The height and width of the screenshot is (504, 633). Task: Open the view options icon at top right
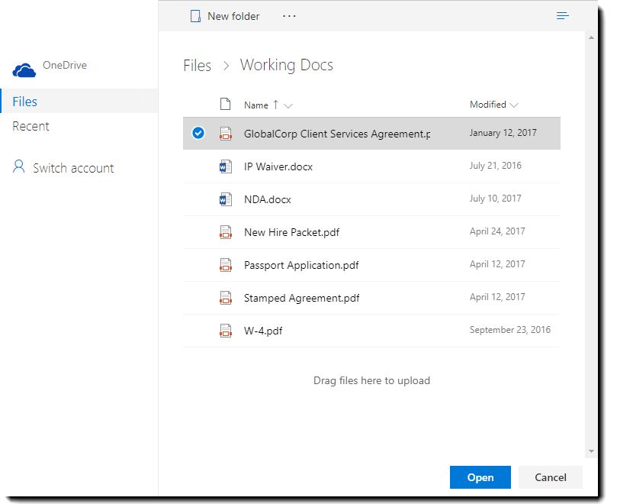[x=563, y=16]
